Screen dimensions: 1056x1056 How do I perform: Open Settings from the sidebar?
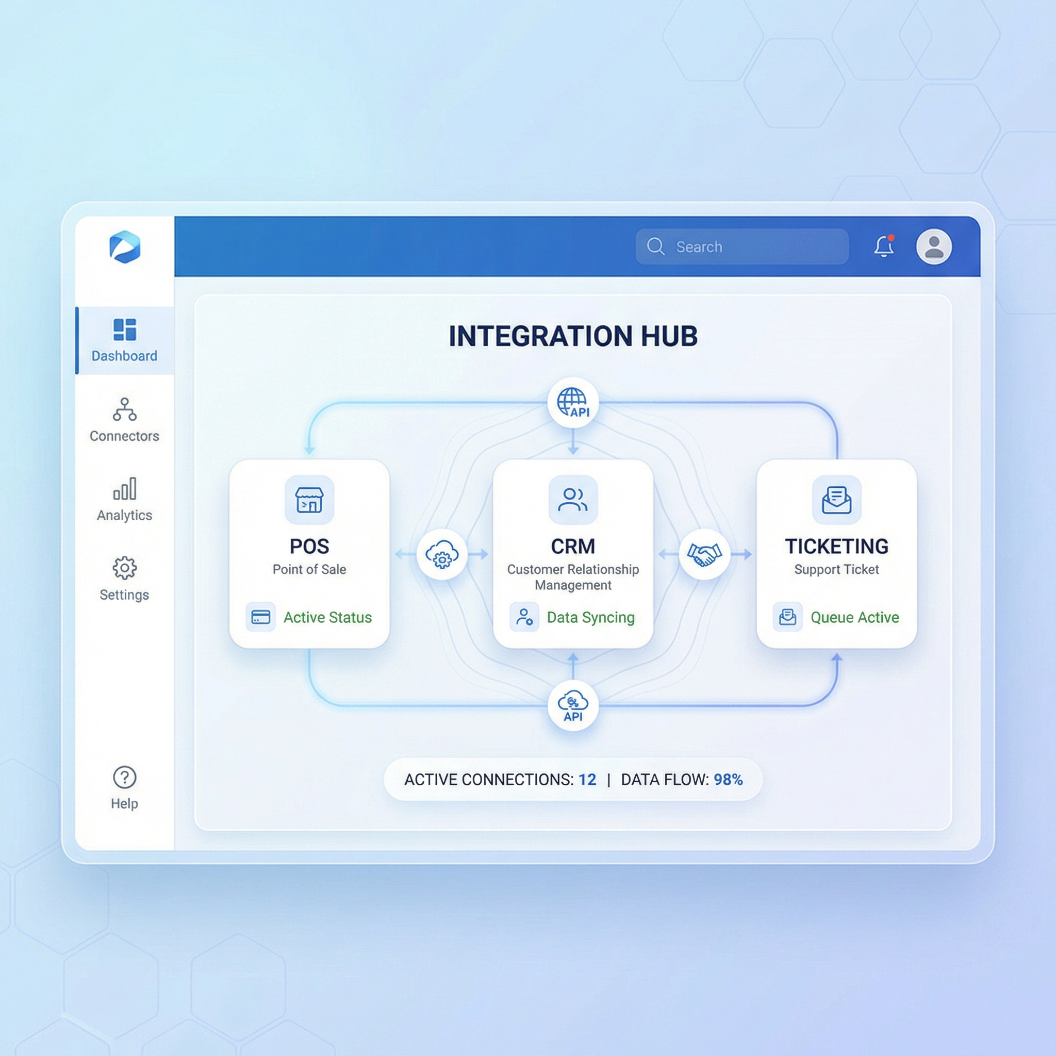click(x=125, y=579)
